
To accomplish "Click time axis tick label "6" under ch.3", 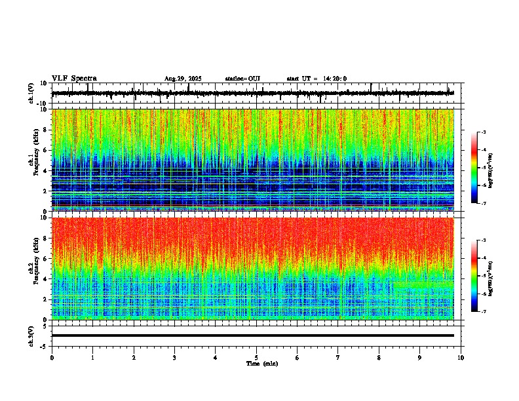I will tap(298, 358).
